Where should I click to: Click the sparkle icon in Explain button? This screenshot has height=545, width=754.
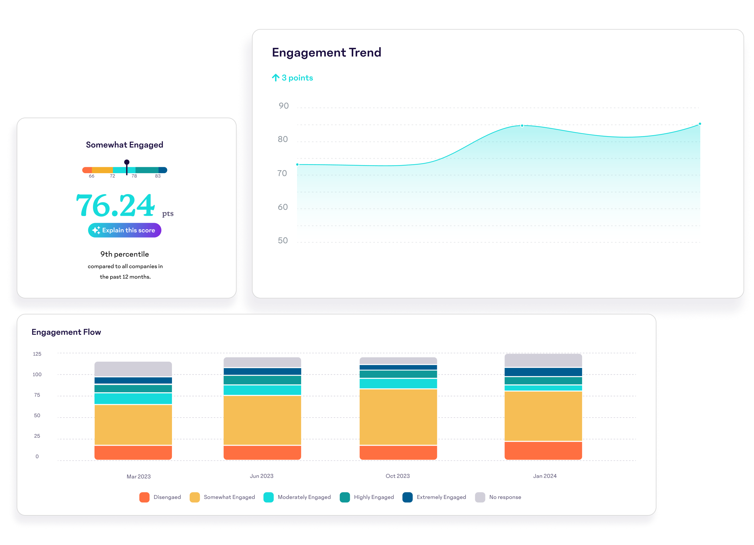coord(96,230)
